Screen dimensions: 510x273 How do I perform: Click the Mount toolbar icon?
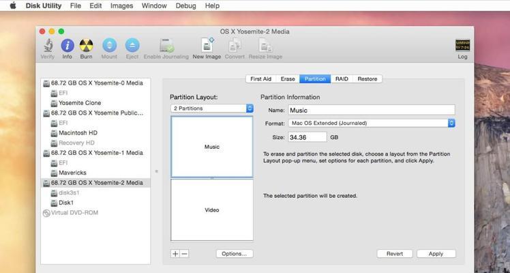109,46
